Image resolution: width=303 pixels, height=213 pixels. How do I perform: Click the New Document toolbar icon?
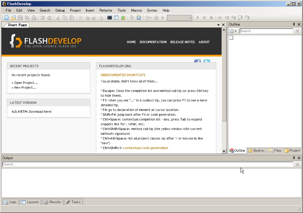point(6,18)
